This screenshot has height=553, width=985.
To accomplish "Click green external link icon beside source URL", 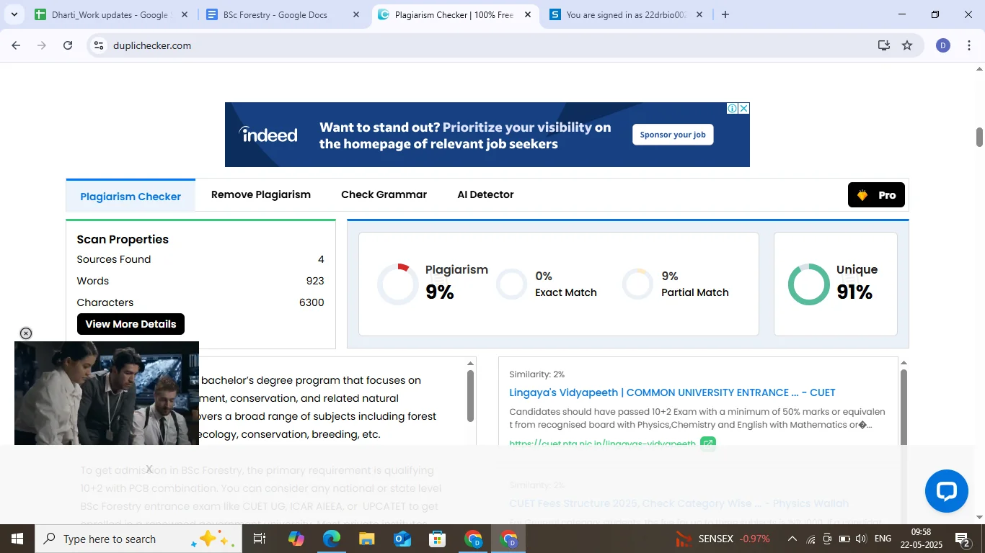I will [x=708, y=443].
